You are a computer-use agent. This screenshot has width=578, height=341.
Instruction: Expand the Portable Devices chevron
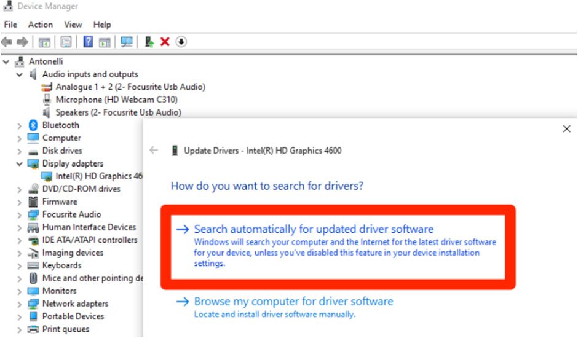tap(19, 317)
